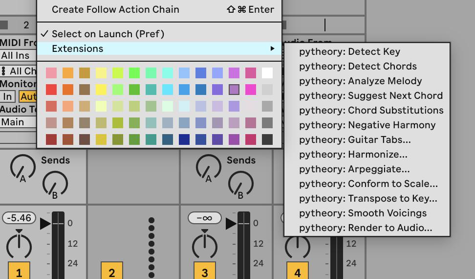The height and width of the screenshot is (279, 475).
Task: Open the All Channels dropdown
Action: [18, 71]
